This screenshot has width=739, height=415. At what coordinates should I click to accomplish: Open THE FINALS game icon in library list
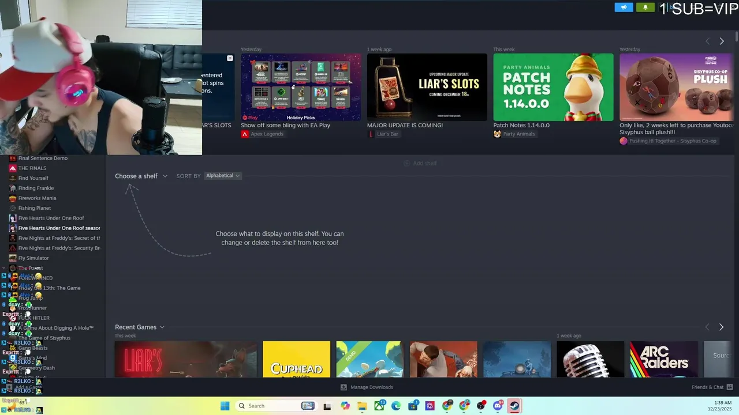coord(13,168)
